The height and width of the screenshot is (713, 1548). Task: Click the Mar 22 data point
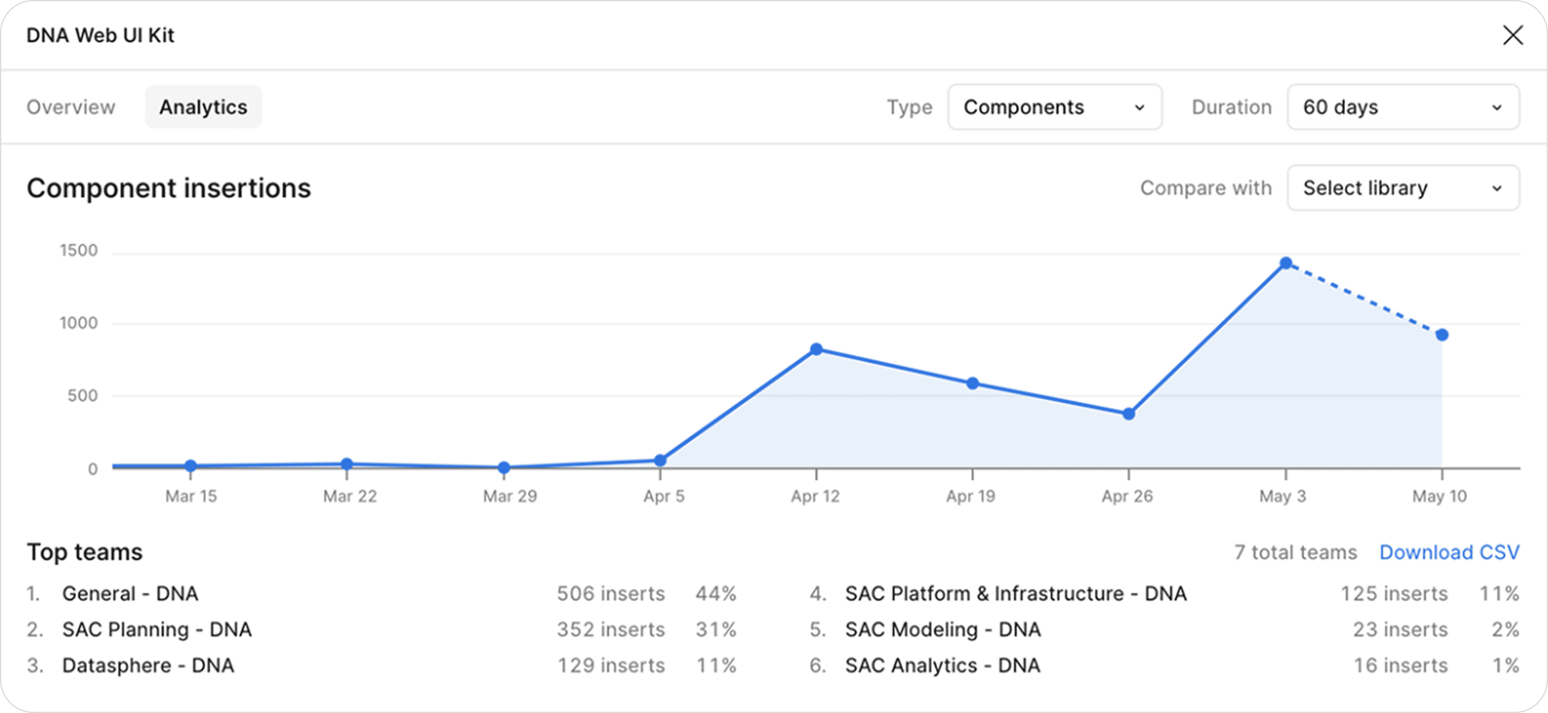(x=347, y=464)
